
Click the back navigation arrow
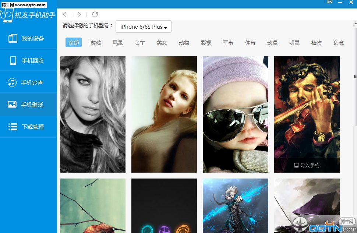pyautogui.click(x=65, y=14)
